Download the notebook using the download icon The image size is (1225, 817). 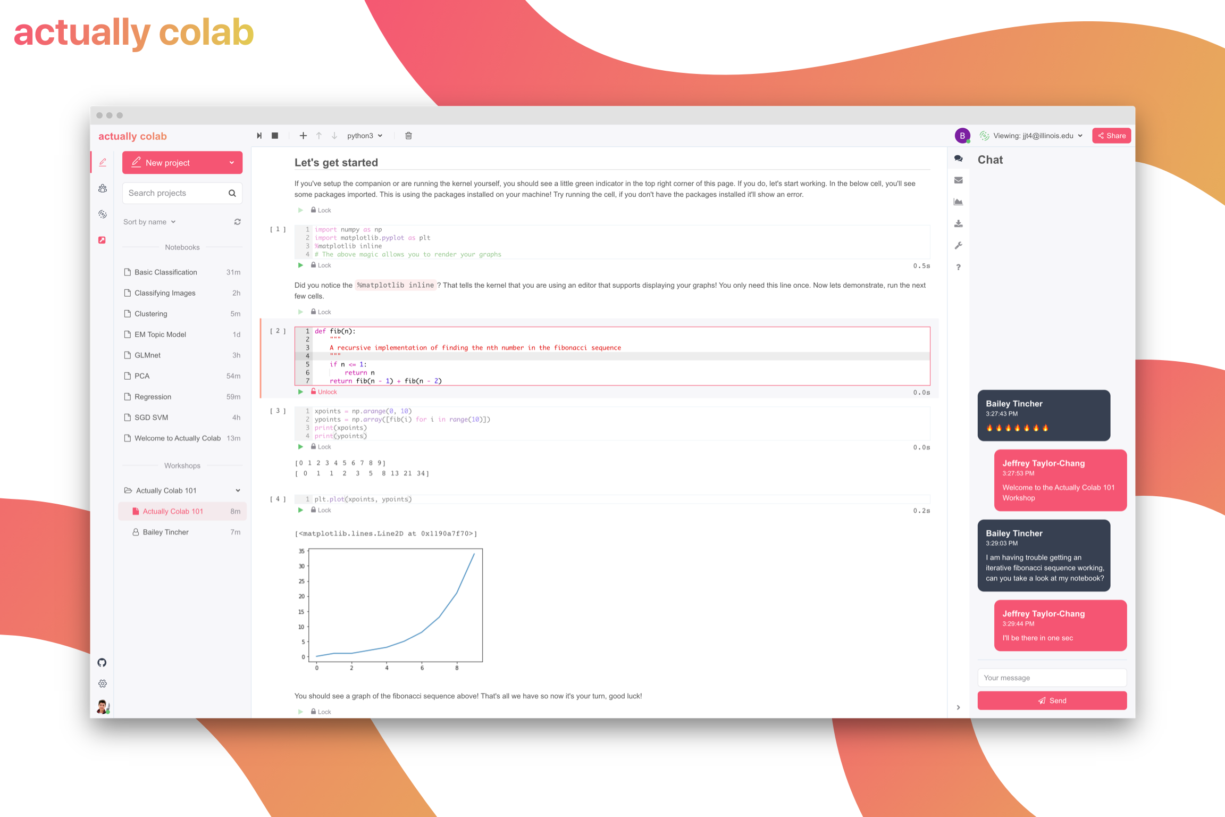(x=959, y=223)
